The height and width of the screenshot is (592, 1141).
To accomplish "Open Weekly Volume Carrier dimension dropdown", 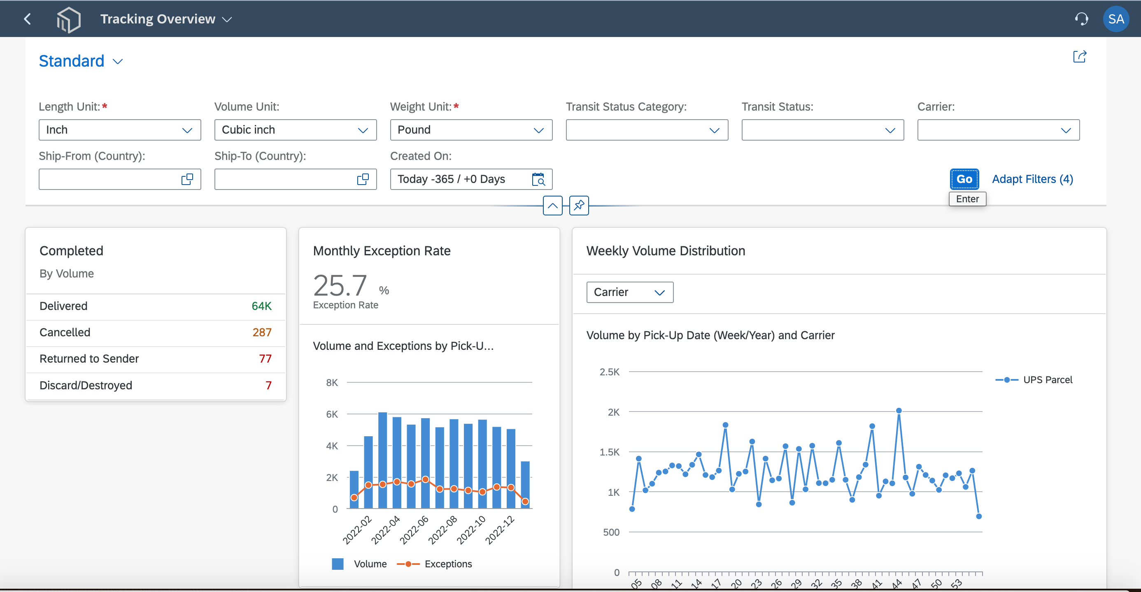I will point(630,292).
